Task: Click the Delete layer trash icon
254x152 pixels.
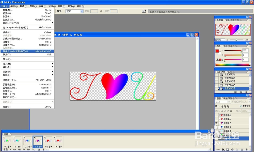Action: pyautogui.click(x=246, y=149)
